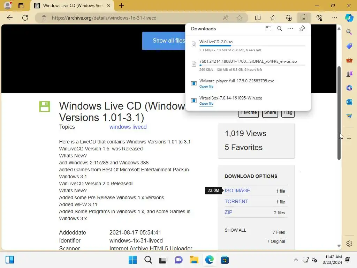Click the 5.5 GB iso progress bar
The width and height of the screenshot is (357, 268).
(252, 65)
